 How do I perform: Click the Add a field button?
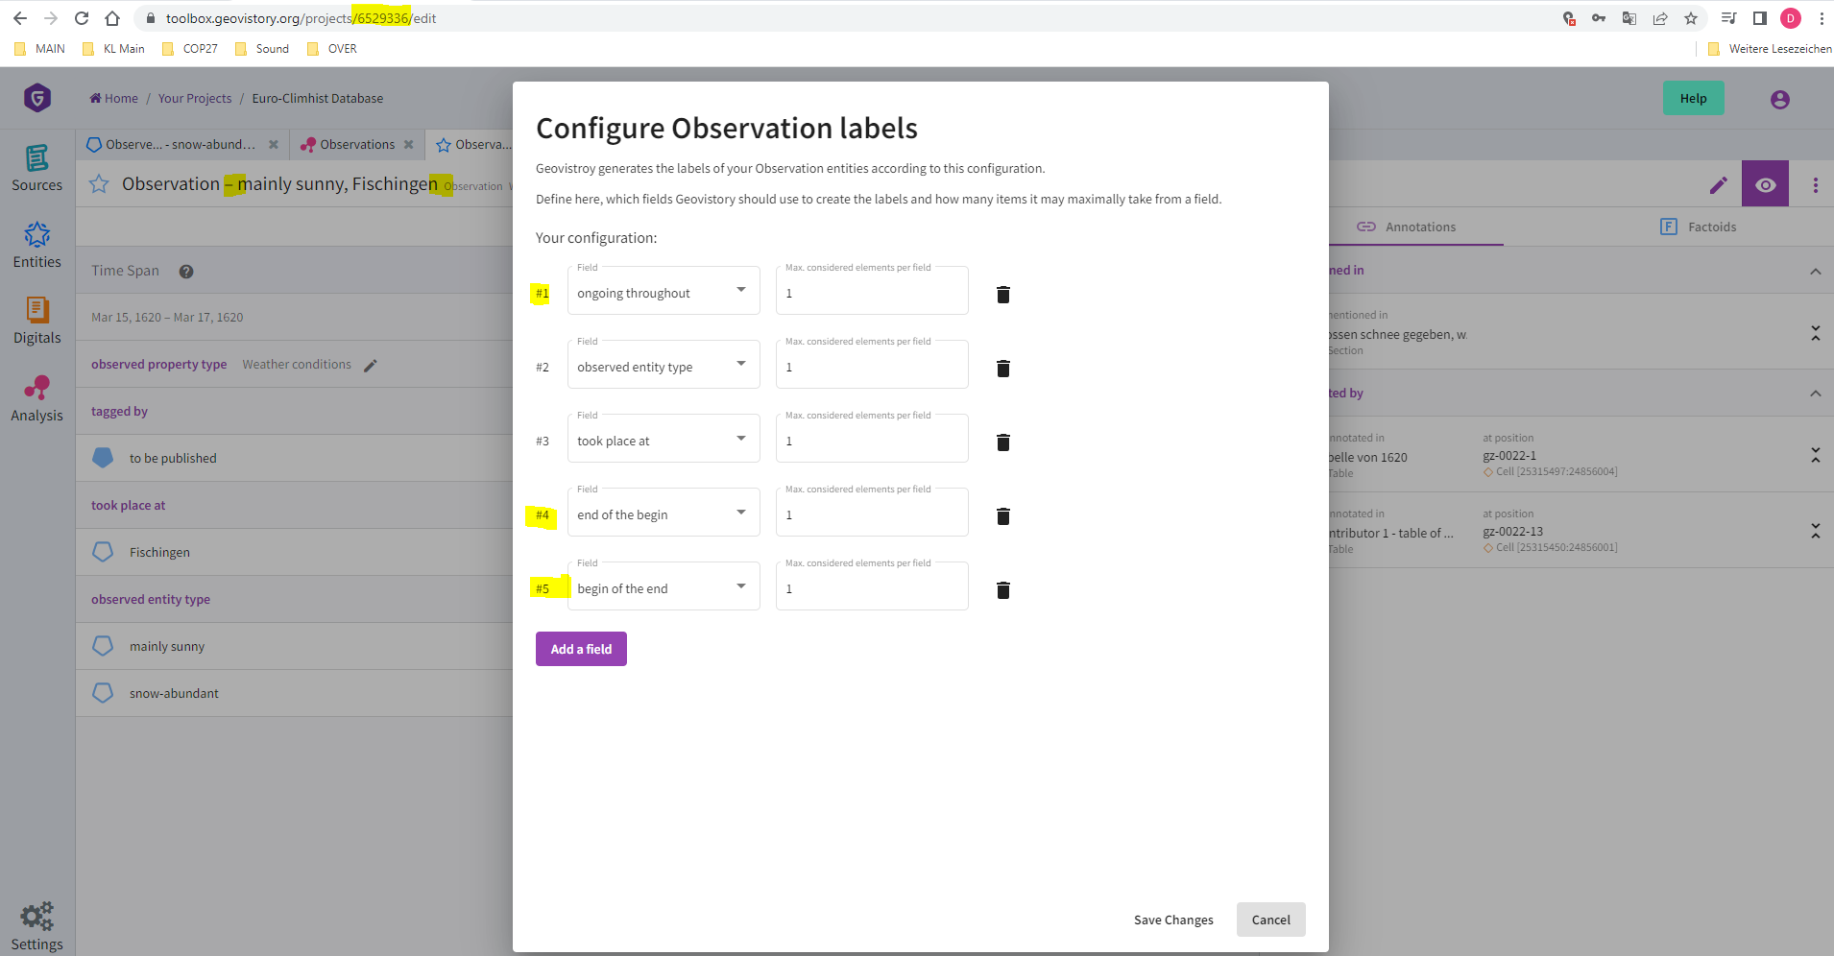581,649
